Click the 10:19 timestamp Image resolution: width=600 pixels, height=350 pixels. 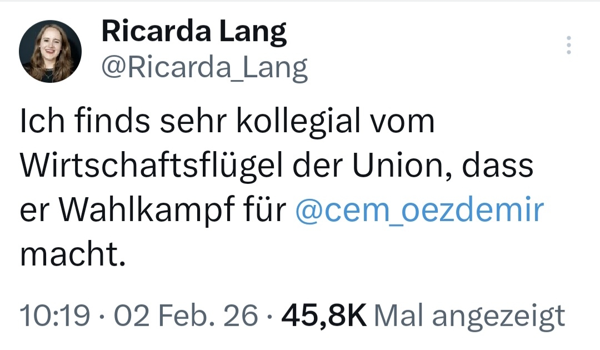point(54,316)
